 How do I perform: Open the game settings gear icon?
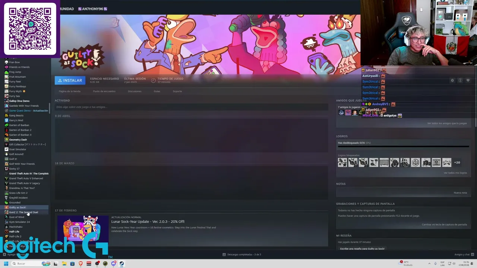coord(452,80)
